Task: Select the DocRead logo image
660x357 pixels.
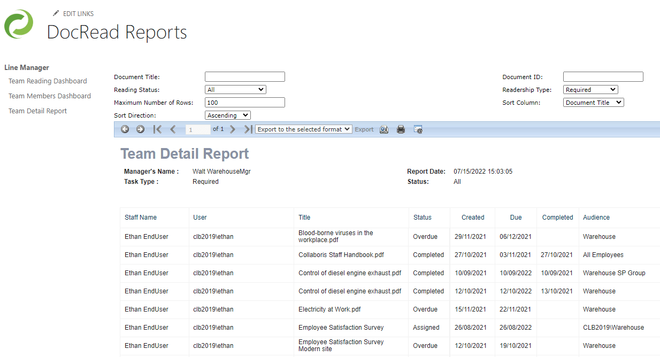Action: (x=19, y=24)
